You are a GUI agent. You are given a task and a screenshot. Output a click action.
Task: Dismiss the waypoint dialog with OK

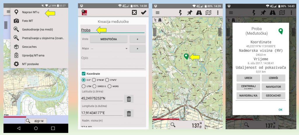click(x=280, y=110)
